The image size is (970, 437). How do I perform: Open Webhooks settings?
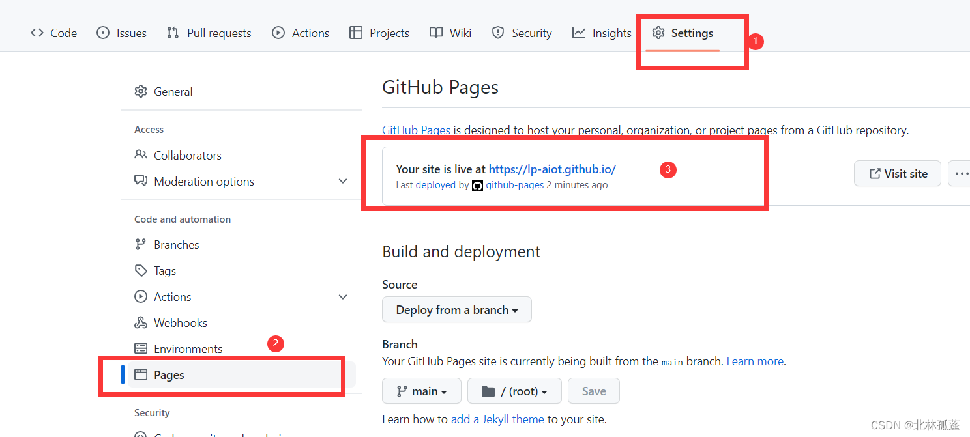pos(242,322)
